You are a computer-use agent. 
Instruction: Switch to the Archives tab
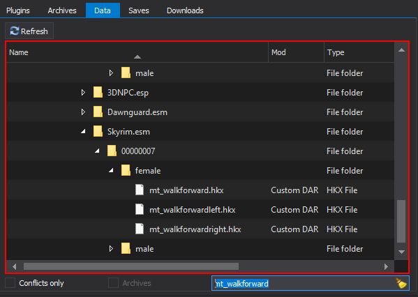62,10
